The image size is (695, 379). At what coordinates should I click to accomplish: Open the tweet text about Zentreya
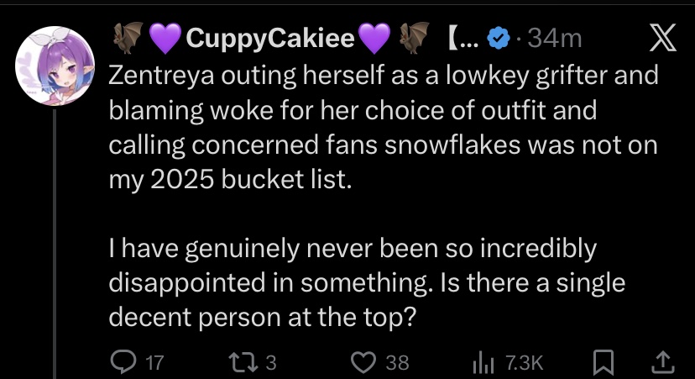pyautogui.click(x=384, y=128)
